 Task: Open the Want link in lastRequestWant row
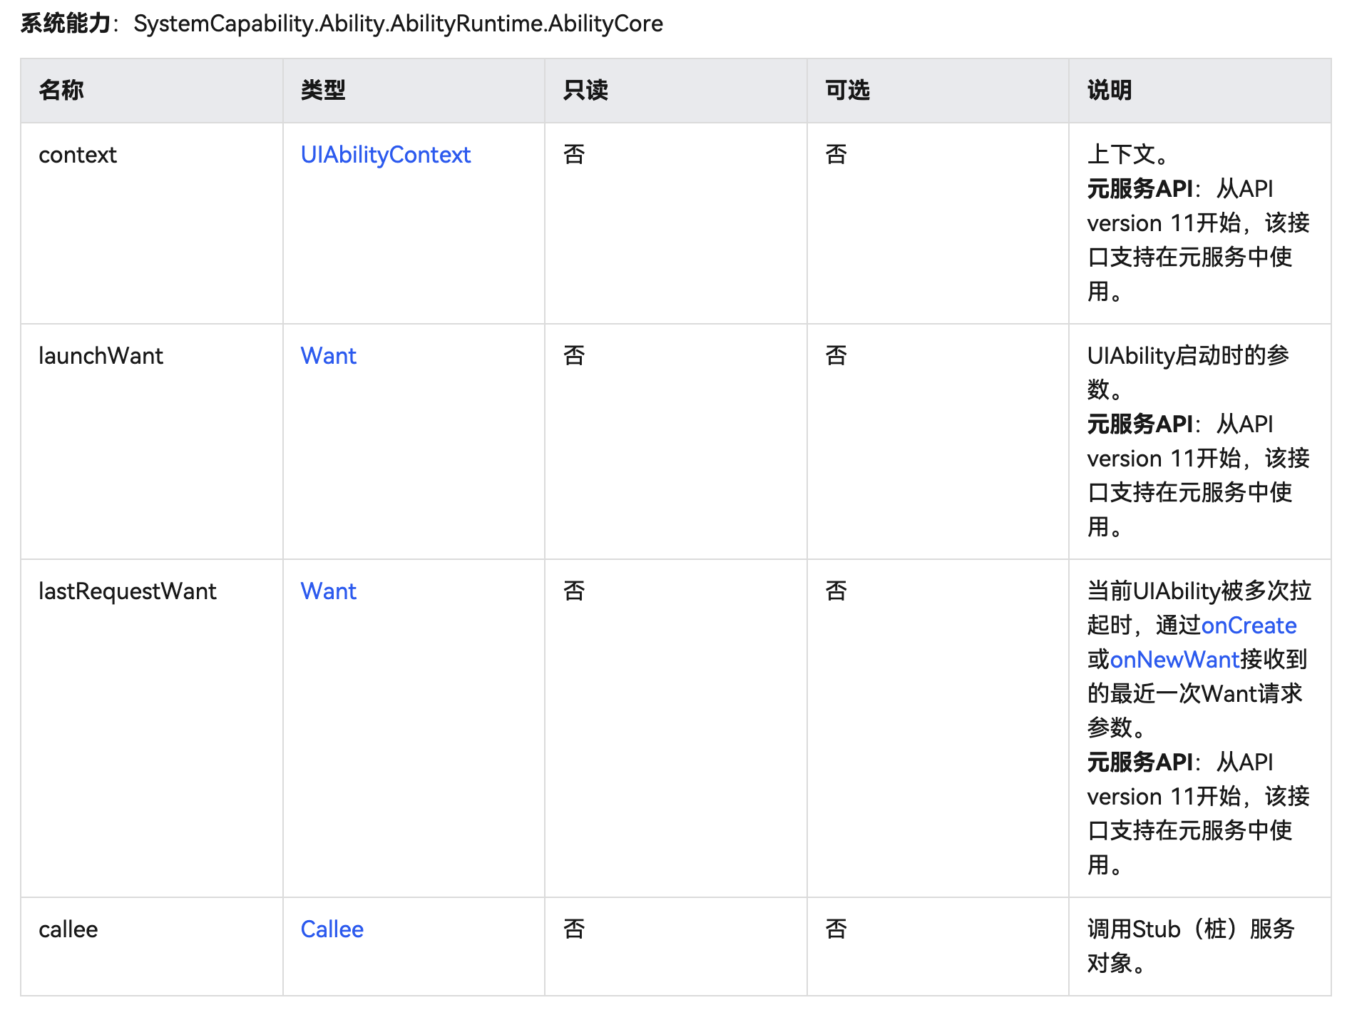(x=328, y=591)
